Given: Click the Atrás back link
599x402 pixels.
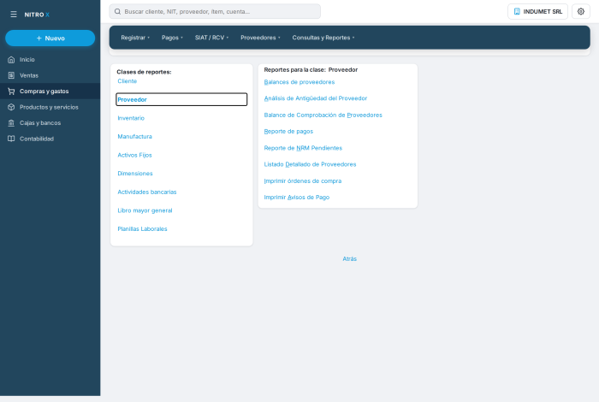Looking at the screenshot, I should [349, 259].
